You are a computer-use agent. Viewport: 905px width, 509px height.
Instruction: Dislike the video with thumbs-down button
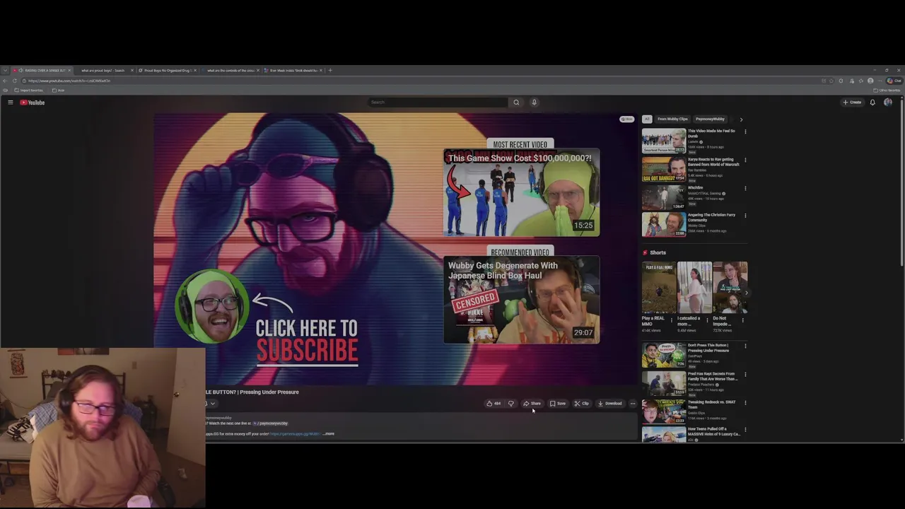(511, 404)
